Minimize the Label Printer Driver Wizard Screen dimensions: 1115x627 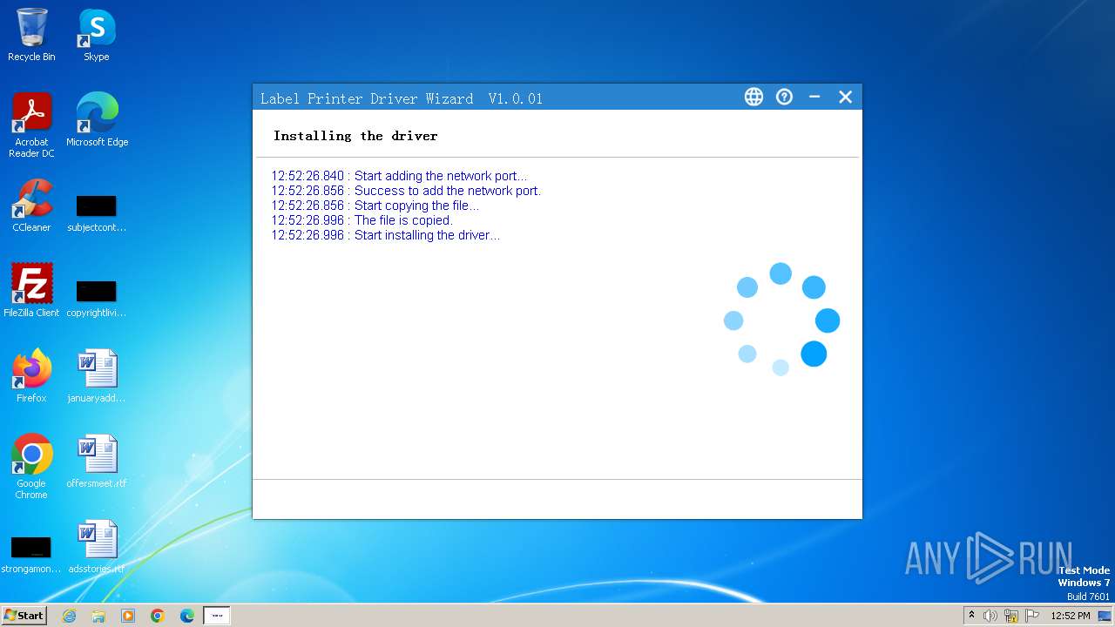click(x=814, y=97)
